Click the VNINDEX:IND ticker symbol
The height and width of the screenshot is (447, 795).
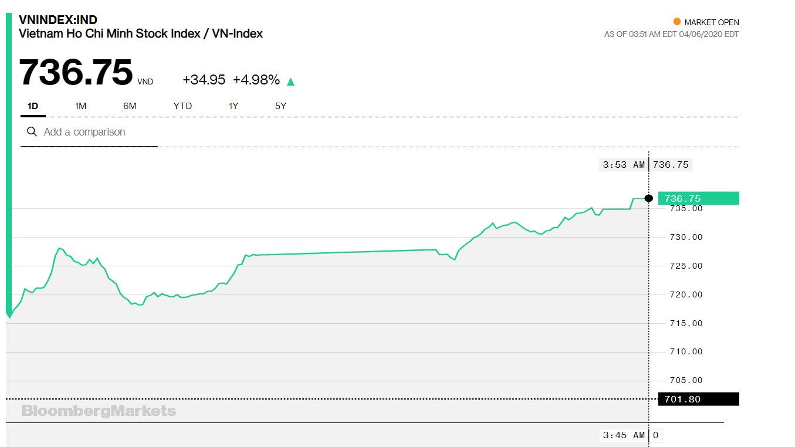point(58,21)
